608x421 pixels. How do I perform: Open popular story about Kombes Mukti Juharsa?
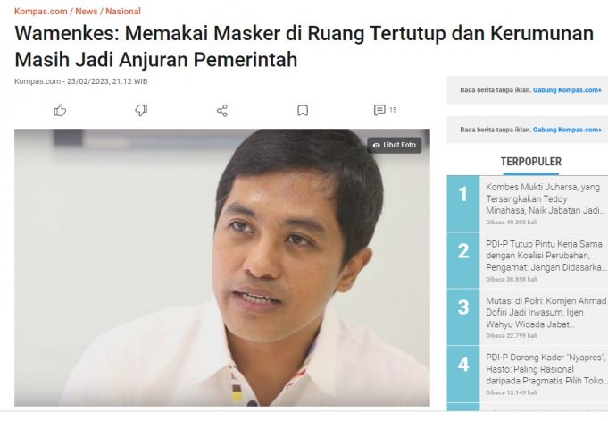pyautogui.click(x=546, y=198)
